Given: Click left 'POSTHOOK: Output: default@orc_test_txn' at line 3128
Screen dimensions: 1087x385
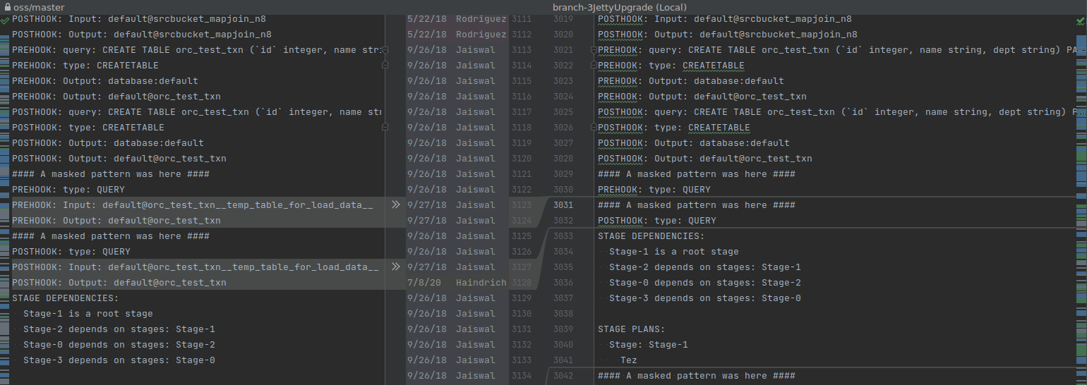Looking at the screenshot, I should pos(119,283).
